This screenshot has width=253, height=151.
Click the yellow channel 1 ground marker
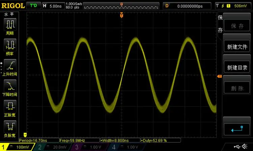pyautogui.click(x=25, y=135)
